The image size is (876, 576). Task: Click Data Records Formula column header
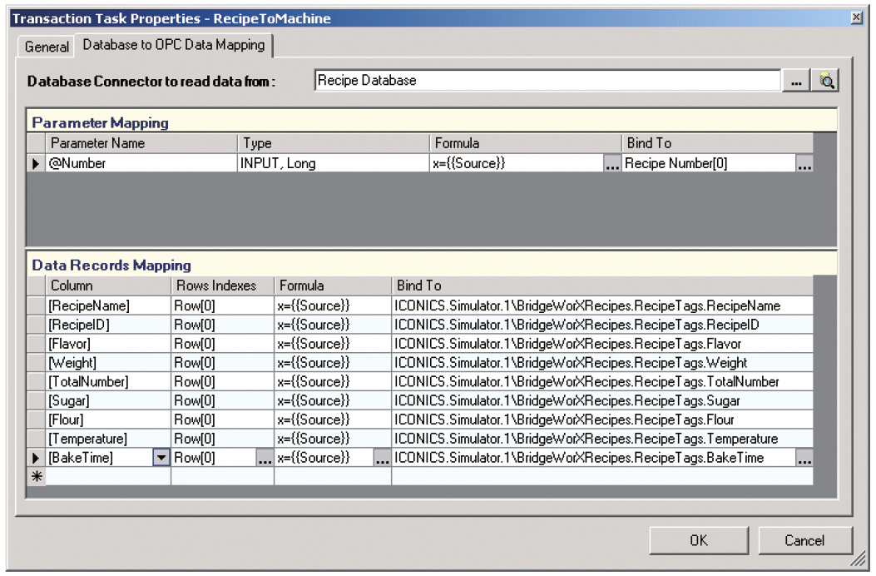click(x=333, y=286)
